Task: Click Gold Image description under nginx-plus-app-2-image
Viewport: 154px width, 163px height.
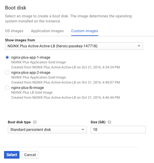Action: click(x=39, y=77)
